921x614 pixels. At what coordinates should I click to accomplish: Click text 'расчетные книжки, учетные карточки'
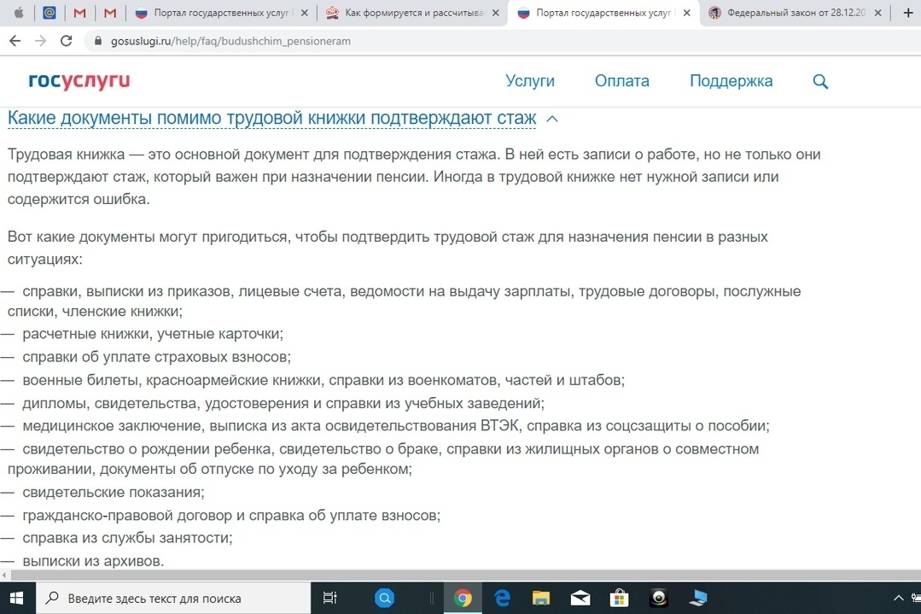pyautogui.click(x=152, y=334)
